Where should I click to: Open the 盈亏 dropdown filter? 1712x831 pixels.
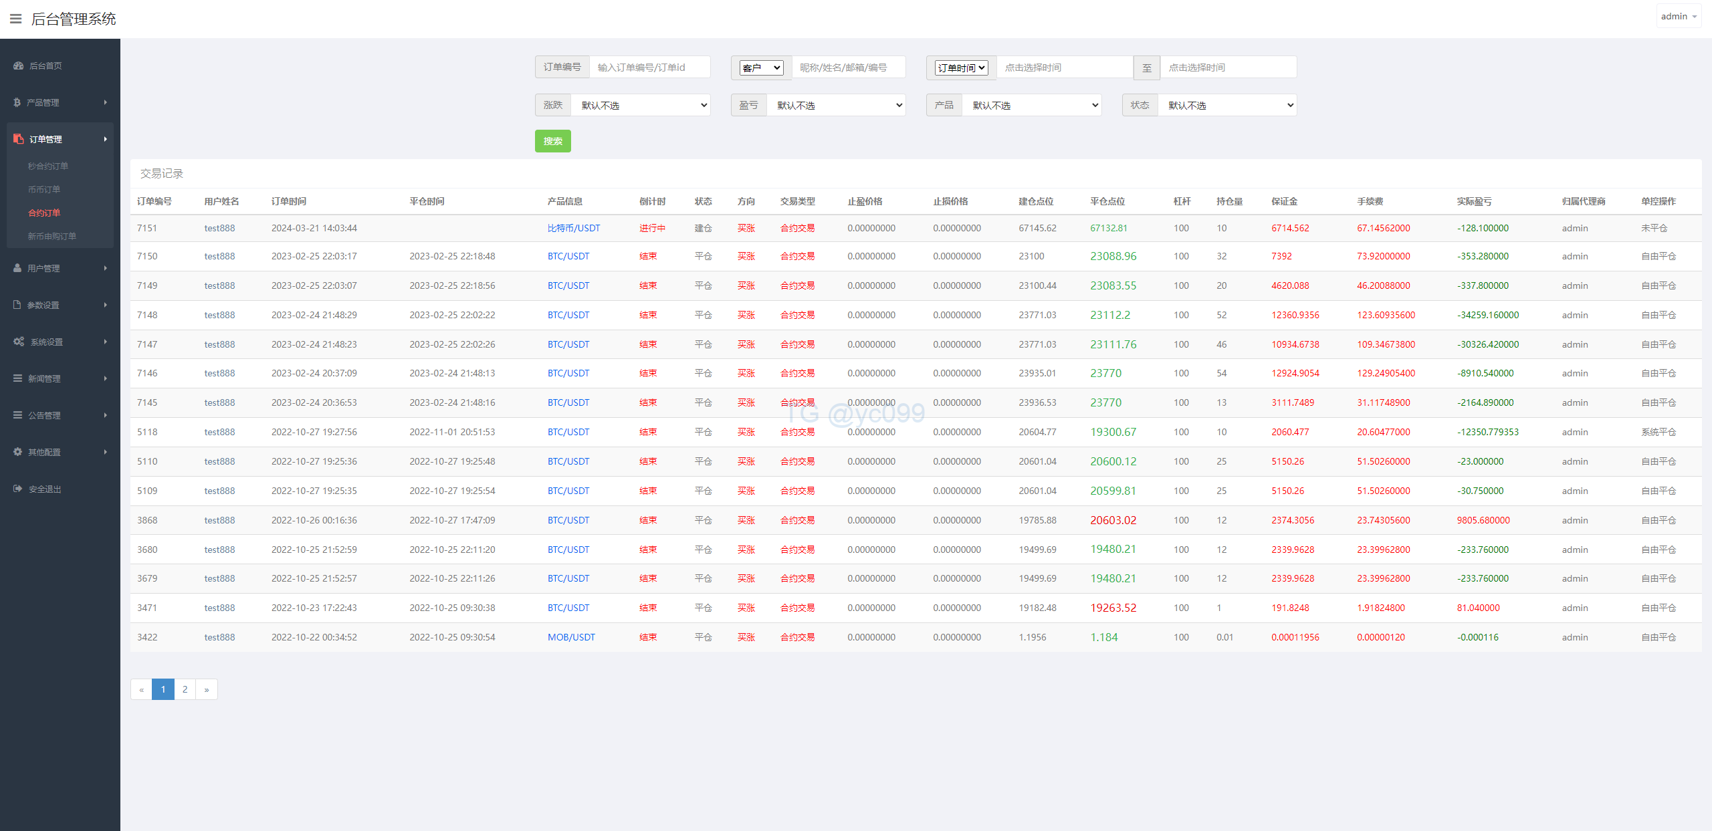pos(836,106)
